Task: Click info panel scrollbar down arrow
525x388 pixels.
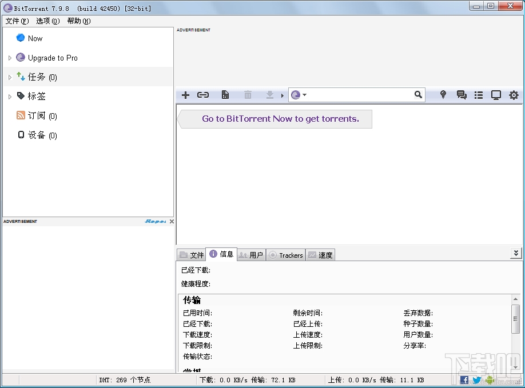Action: point(516,367)
